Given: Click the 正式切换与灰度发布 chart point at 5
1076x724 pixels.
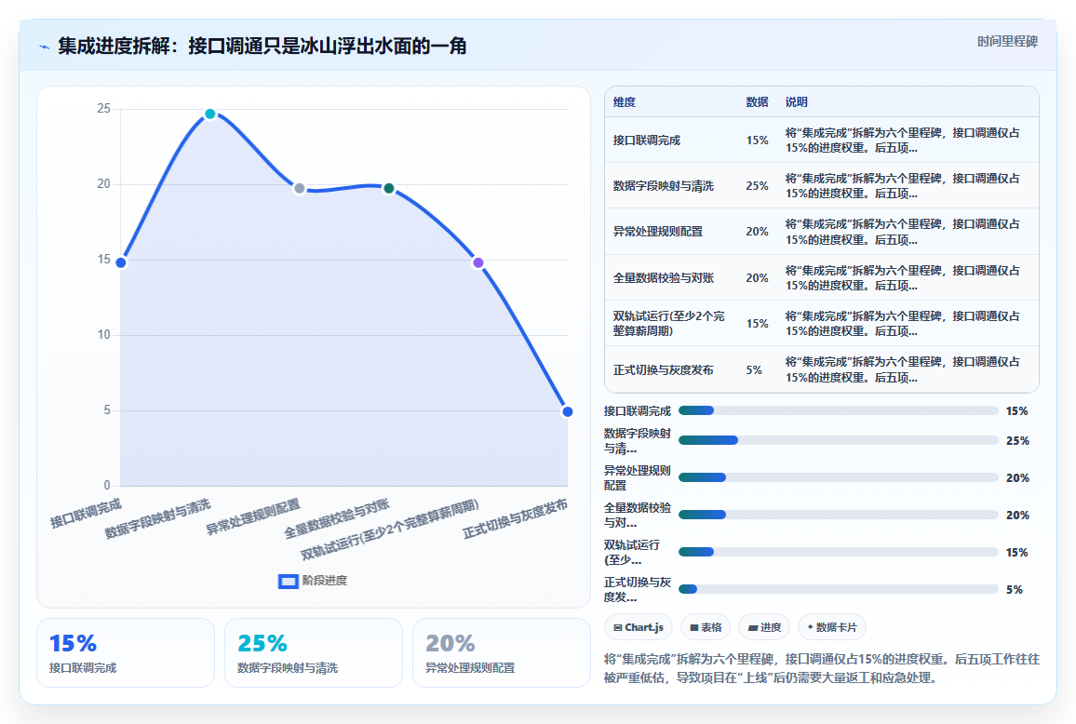Looking at the screenshot, I should [567, 411].
